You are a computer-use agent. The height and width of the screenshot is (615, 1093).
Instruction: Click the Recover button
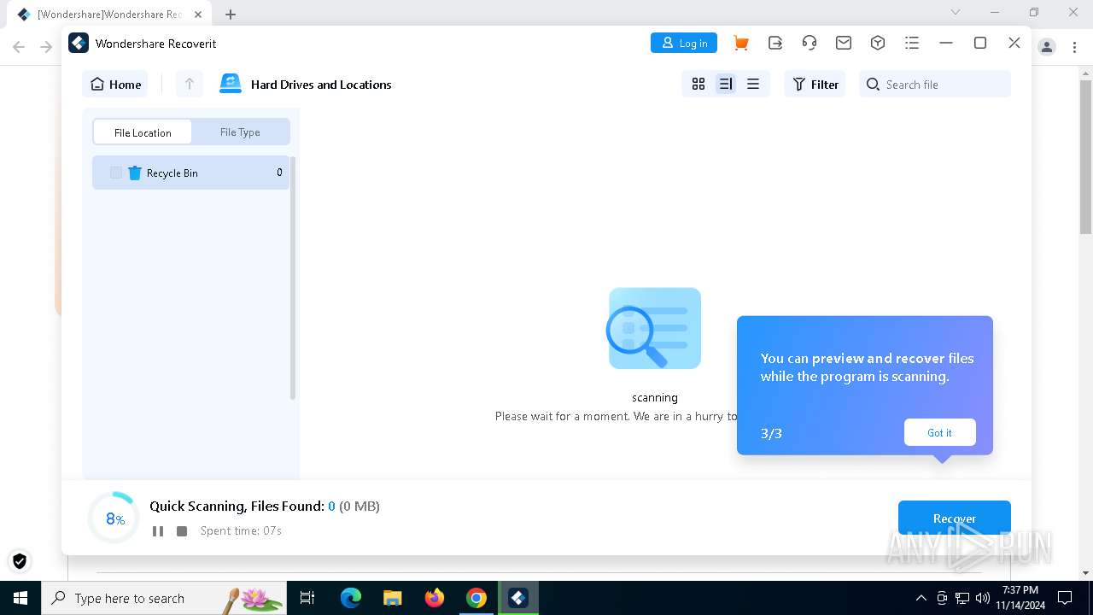pos(955,518)
